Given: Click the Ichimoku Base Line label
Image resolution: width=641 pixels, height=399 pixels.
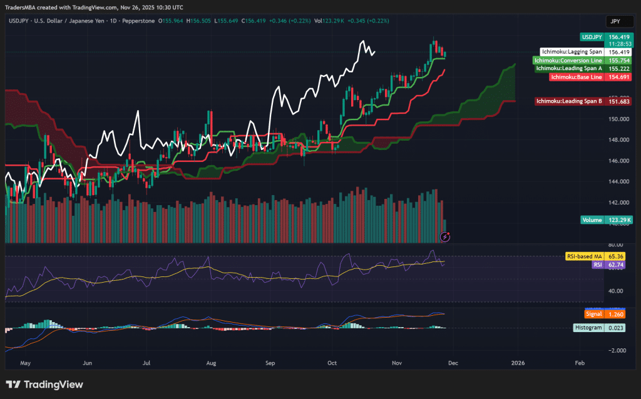Looking at the screenshot, I should 591,77.
